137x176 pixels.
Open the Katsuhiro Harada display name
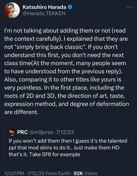tap(44, 7)
